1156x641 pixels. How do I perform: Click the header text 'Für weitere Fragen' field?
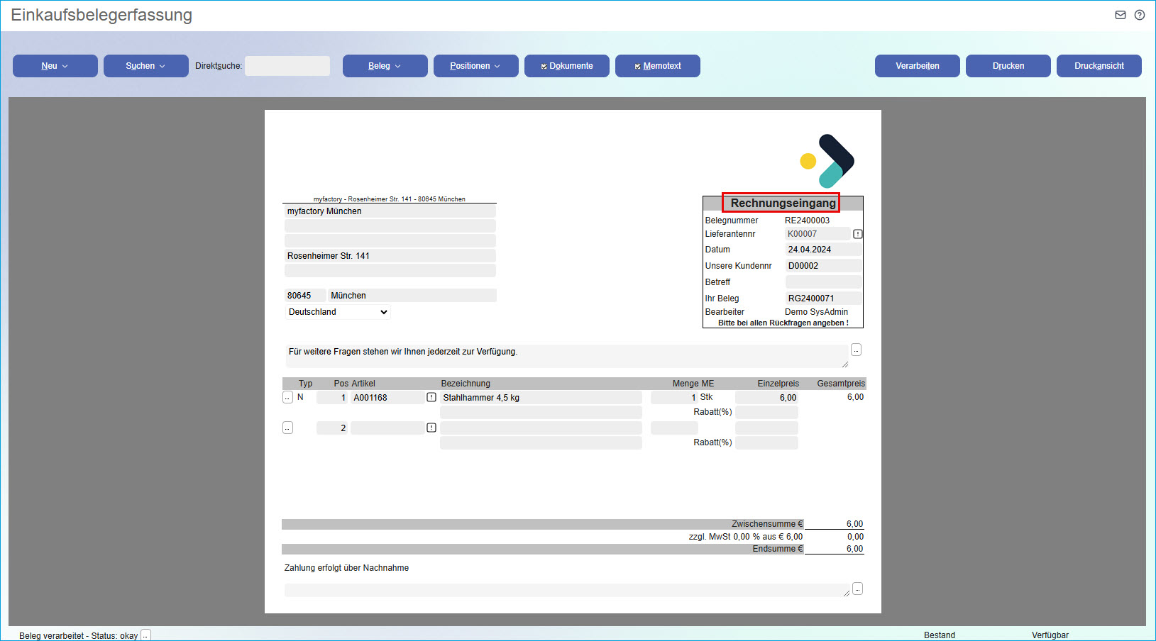(566, 356)
